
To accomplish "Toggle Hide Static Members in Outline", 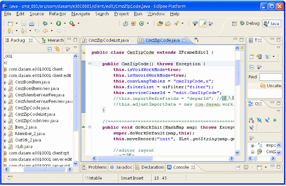I will (x=267, y=120).
